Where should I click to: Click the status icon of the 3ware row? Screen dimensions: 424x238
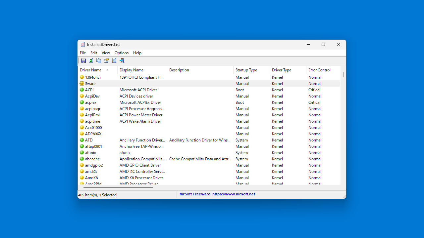82,83
